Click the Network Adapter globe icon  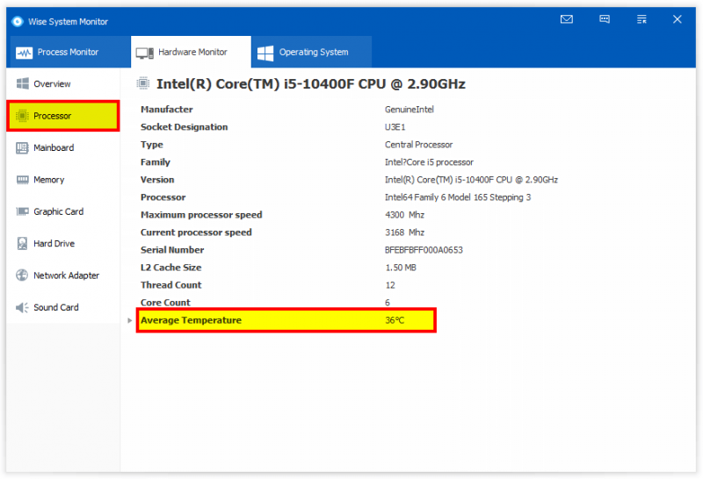[22, 275]
